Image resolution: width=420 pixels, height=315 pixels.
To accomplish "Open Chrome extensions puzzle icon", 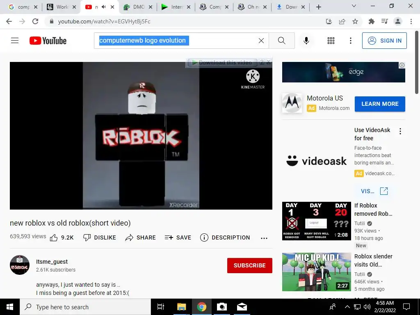I will pos(372,21).
